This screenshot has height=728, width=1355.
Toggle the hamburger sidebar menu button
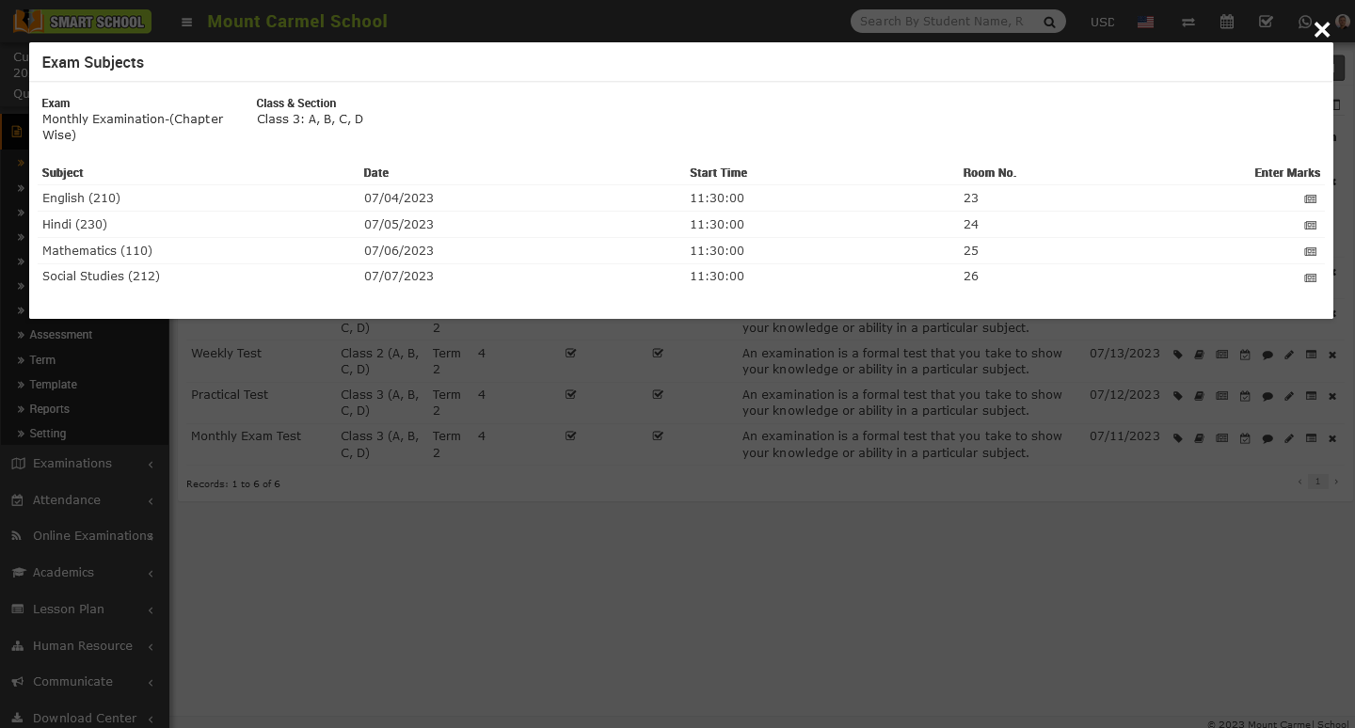[186, 22]
